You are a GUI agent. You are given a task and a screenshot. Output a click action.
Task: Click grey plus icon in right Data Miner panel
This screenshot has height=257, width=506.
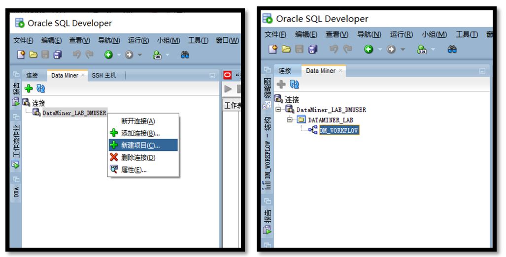click(x=281, y=84)
